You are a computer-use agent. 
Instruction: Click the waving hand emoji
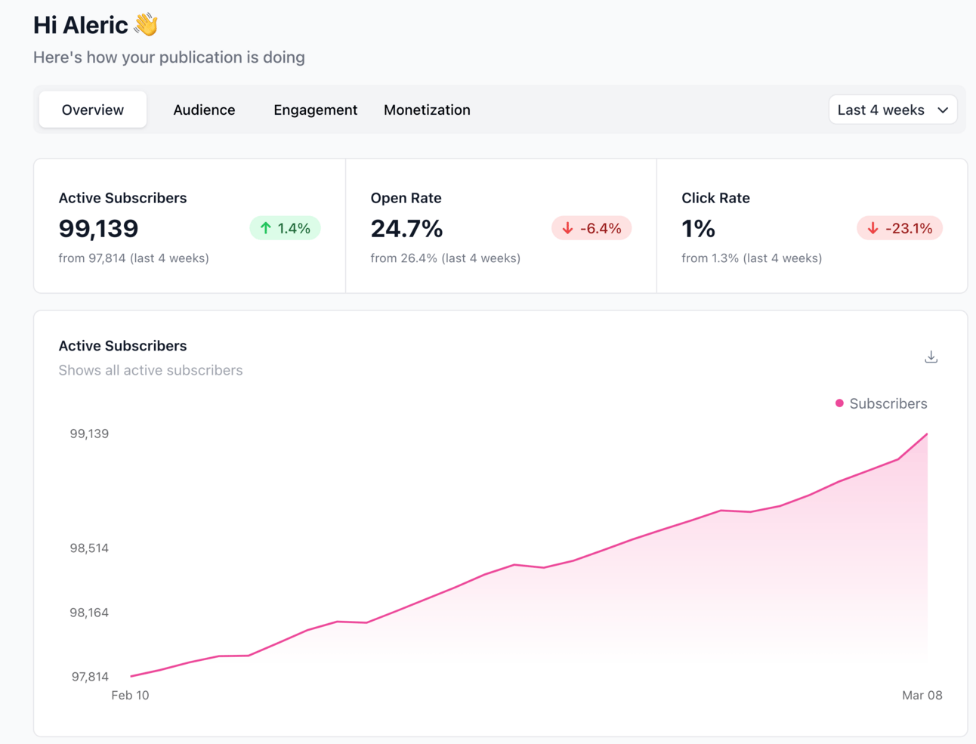click(x=146, y=25)
